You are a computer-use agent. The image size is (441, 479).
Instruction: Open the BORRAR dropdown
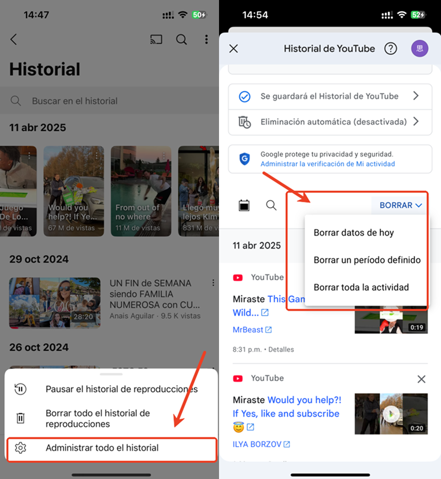coord(400,205)
